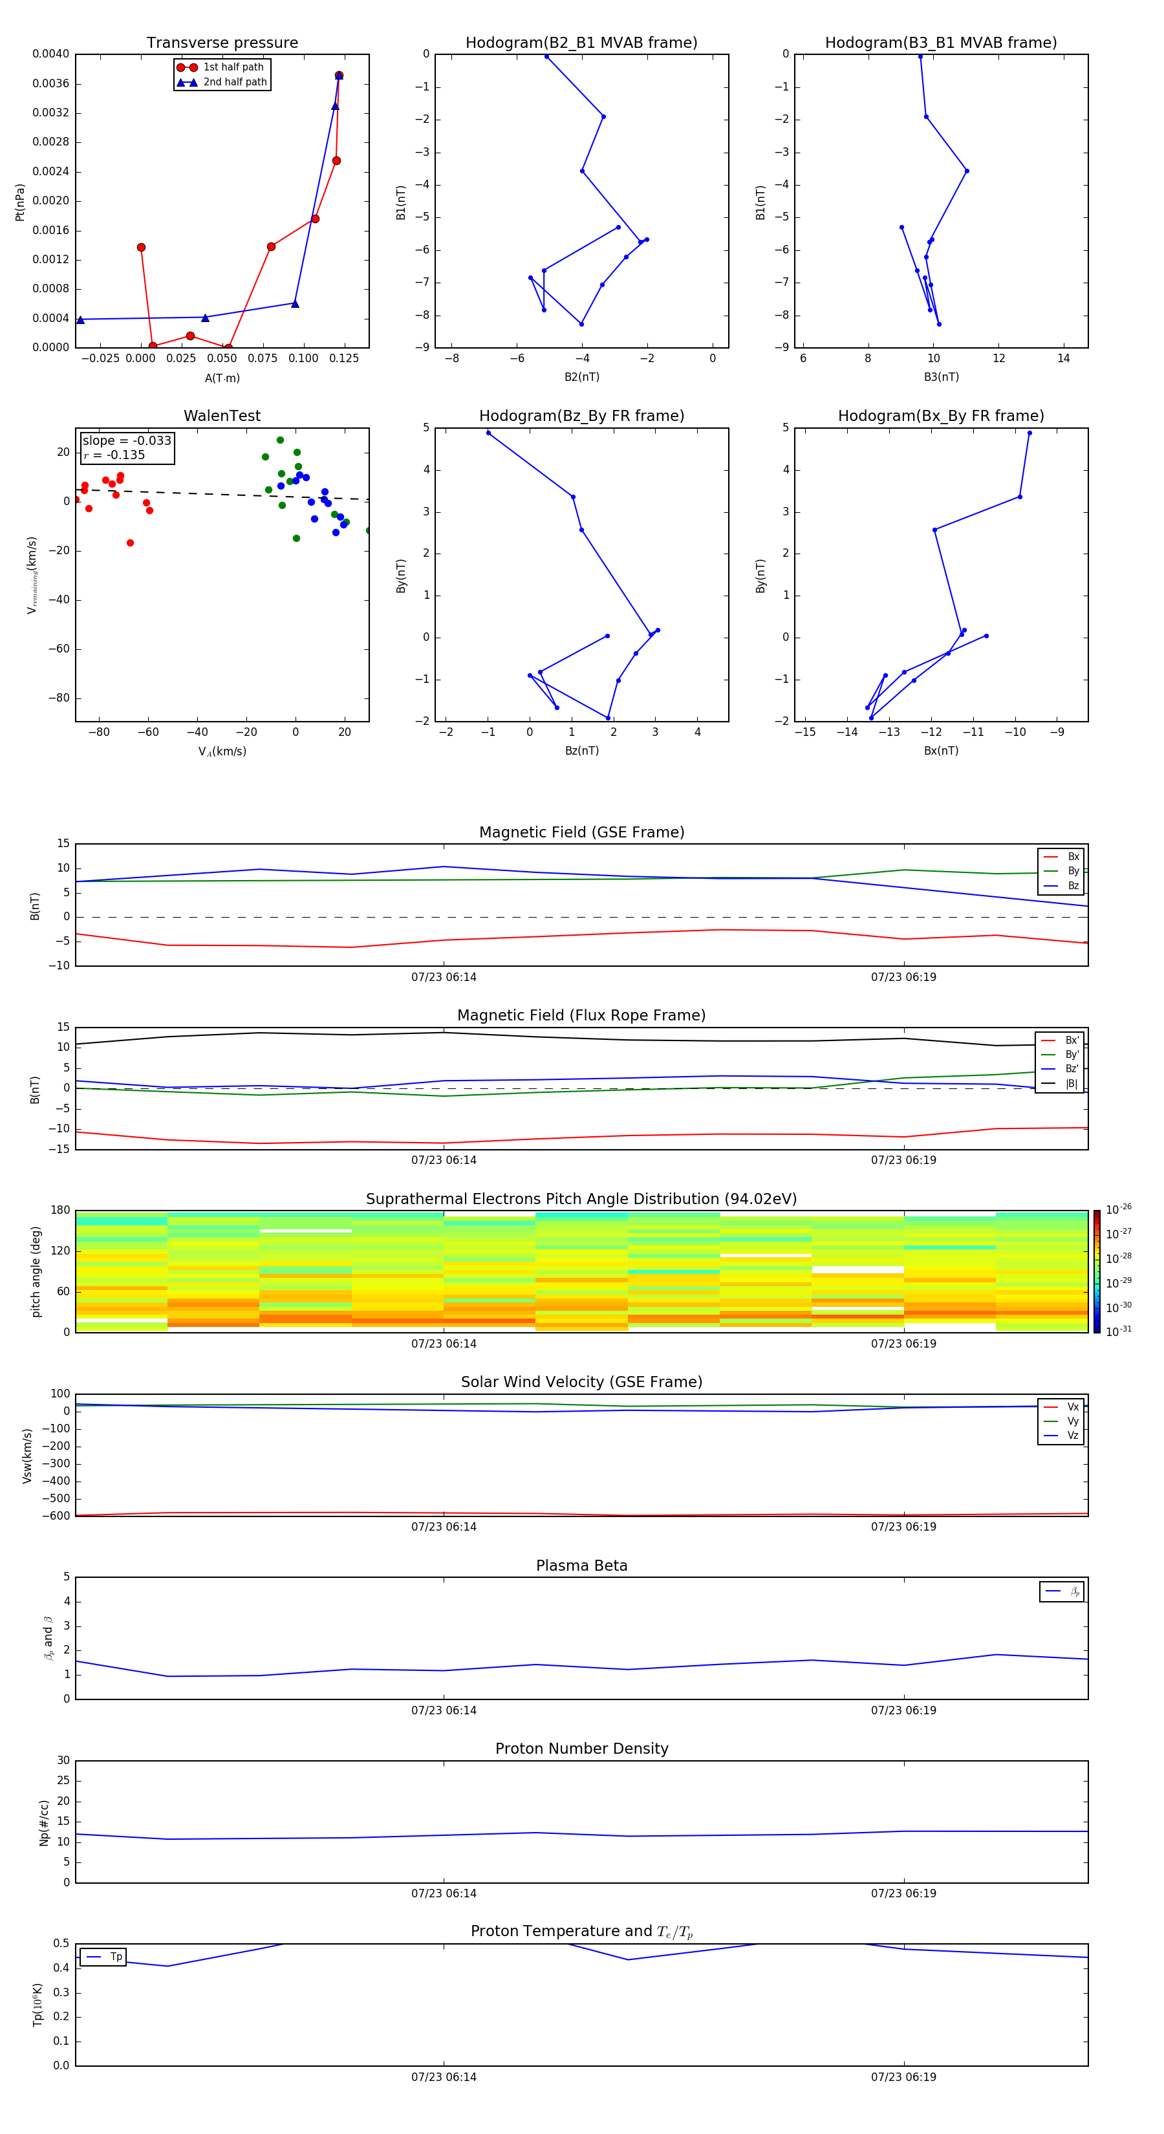Click '07/23 06:14' under GSE magnetic field plot
Image resolution: width=1164 pixels, height=2134 pixels.
pos(444,978)
